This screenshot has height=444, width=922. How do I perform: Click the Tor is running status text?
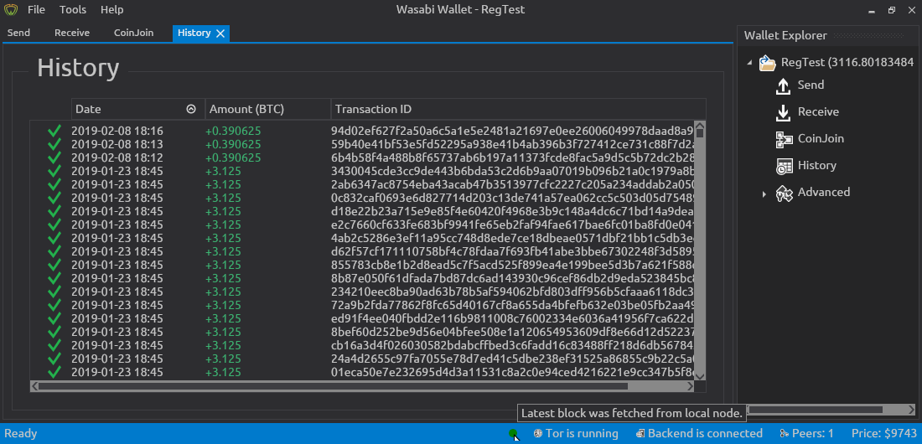coord(583,434)
